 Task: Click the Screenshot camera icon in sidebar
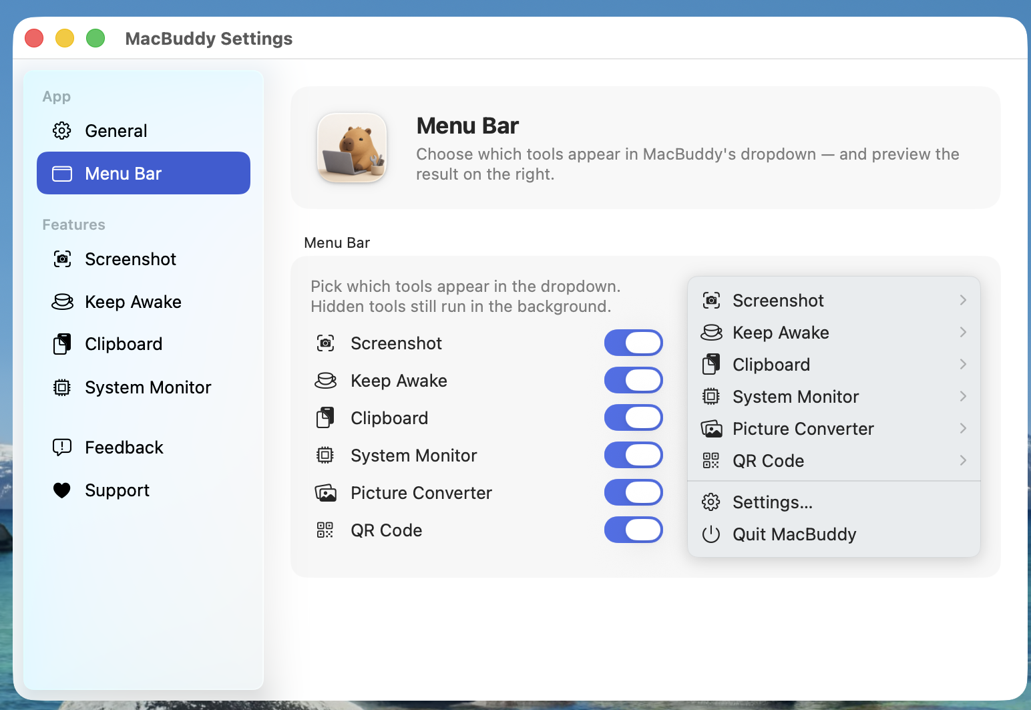point(62,258)
